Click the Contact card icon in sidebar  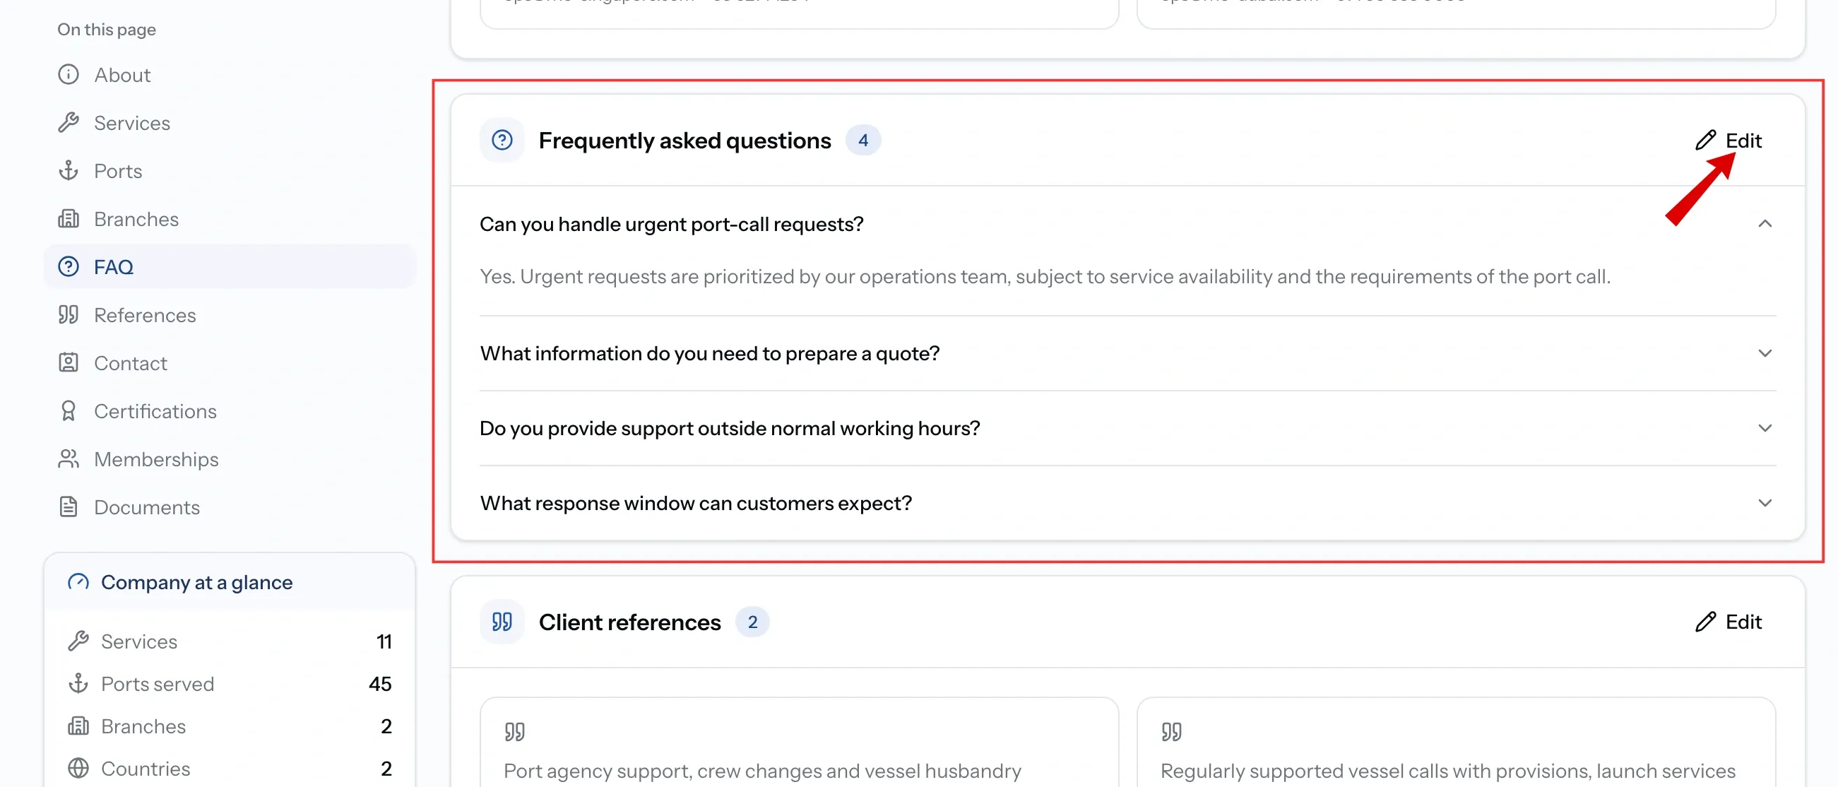69,362
